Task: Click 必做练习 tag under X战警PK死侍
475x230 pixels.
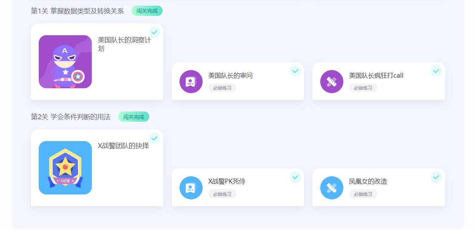Action: [222, 194]
